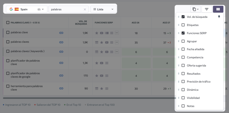The height and width of the screenshot is (113, 229).
Task: Enable the Competencia column checkbox
Action: (x=183, y=57)
